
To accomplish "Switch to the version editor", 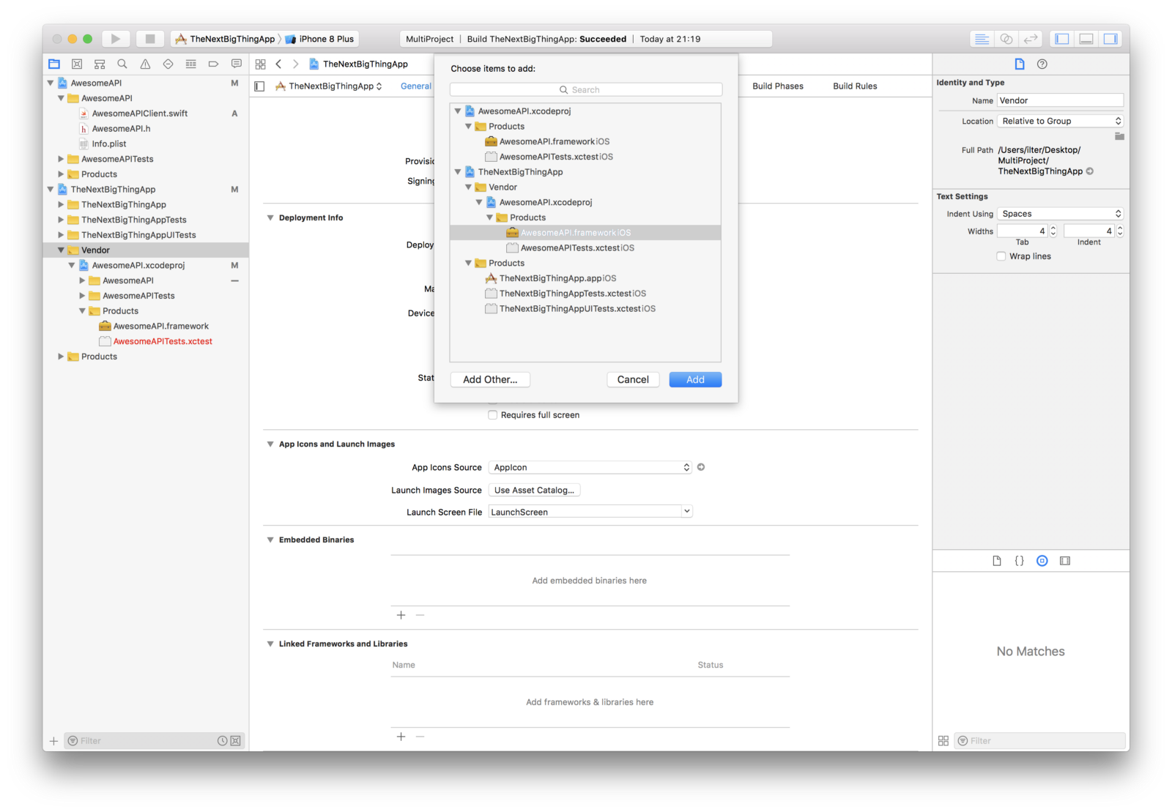I will tap(1031, 39).
